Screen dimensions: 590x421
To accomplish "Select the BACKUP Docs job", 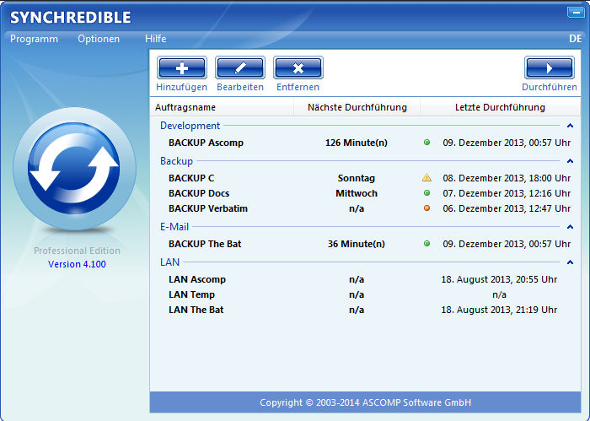I will (199, 193).
